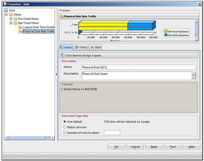Open the Style tab

click(x=96, y=47)
